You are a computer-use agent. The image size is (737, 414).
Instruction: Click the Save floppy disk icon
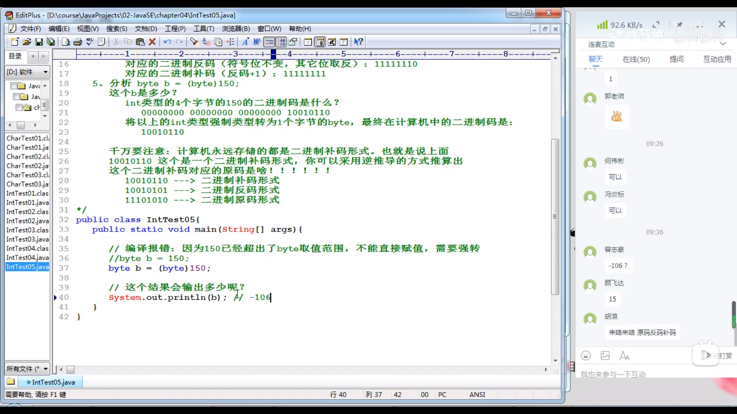click(x=39, y=42)
